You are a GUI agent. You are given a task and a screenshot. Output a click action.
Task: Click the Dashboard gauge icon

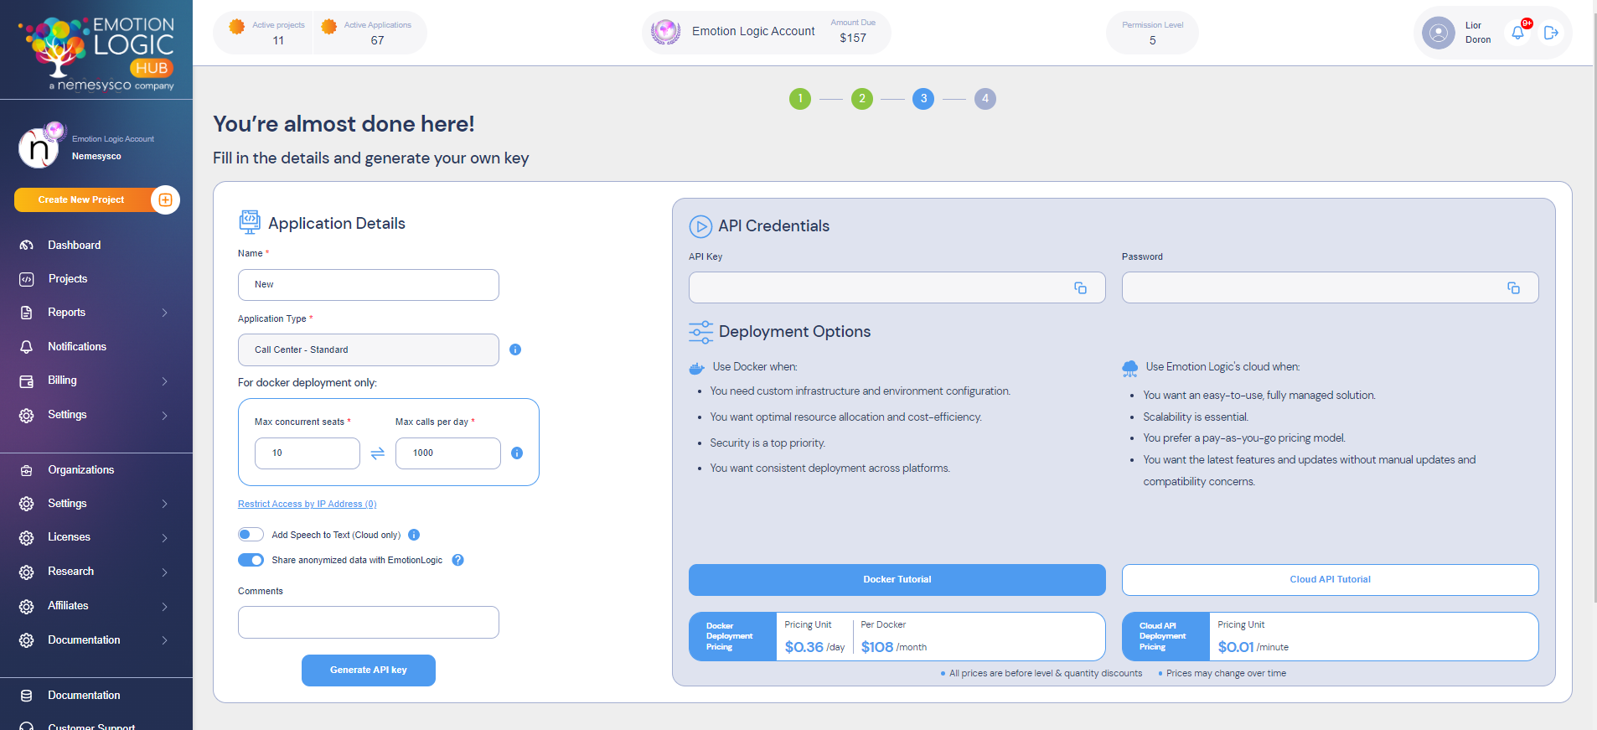(27, 246)
